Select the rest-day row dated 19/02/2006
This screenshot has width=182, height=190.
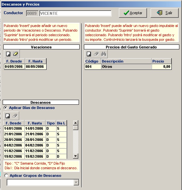tap(35, 156)
